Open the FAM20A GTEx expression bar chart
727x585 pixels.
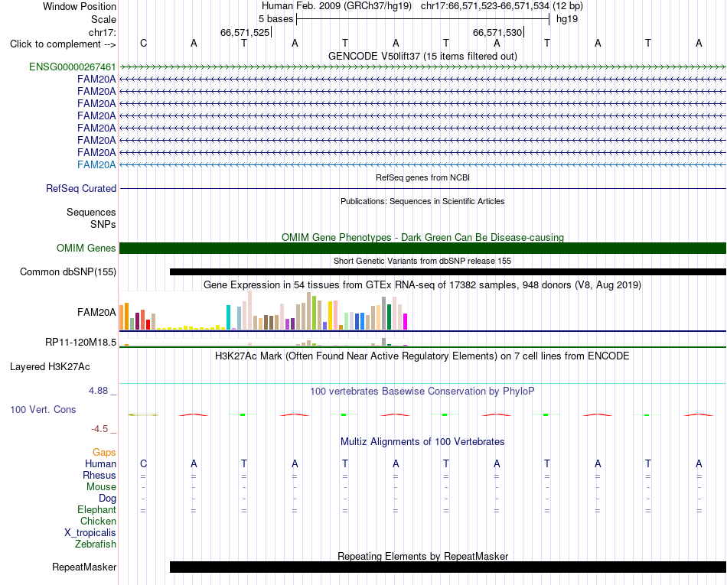[x=263, y=310]
